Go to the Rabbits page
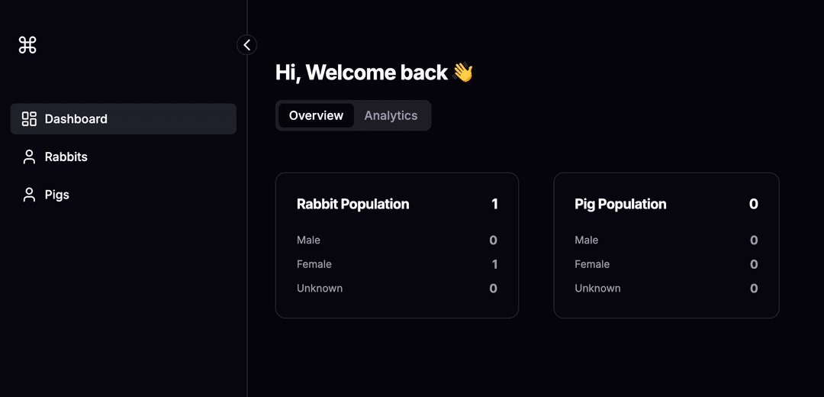The image size is (824, 397). point(124,157)
